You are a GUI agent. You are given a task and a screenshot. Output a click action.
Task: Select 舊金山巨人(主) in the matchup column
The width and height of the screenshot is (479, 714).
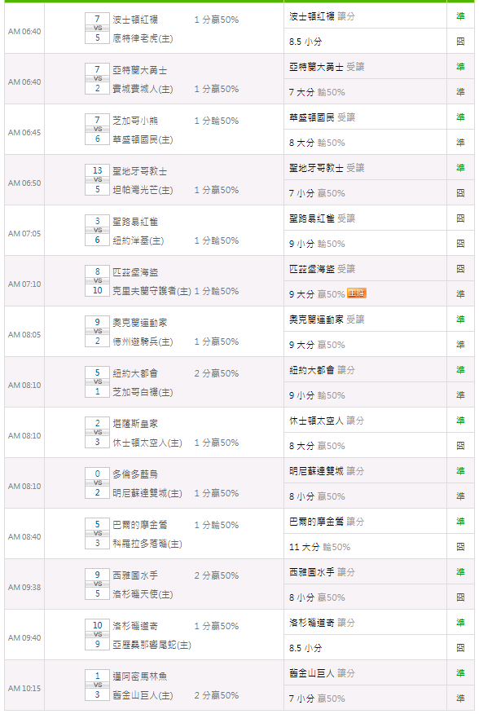click(143, 696)
